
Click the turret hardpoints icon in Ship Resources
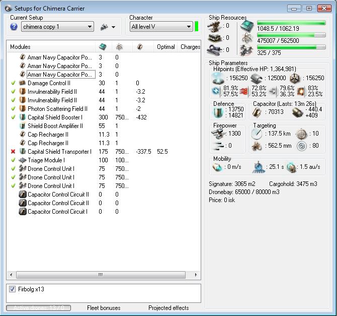tap(214, 26)
